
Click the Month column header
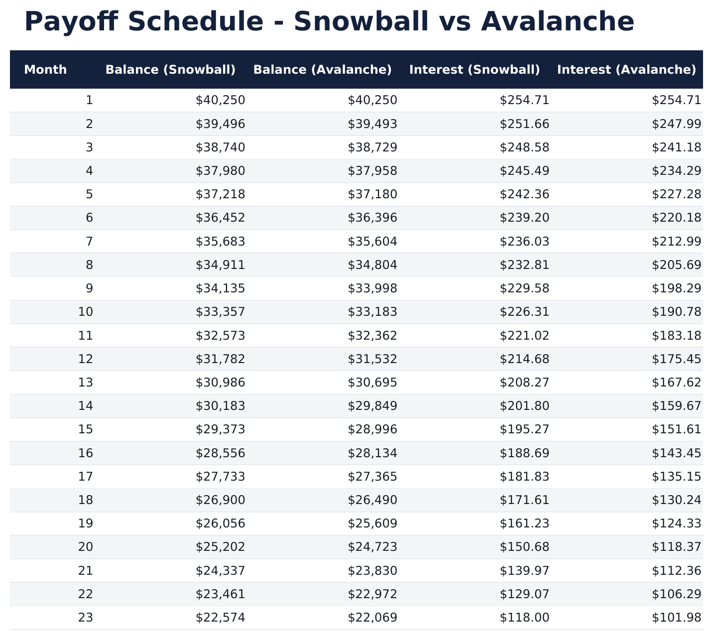(45, 70)
